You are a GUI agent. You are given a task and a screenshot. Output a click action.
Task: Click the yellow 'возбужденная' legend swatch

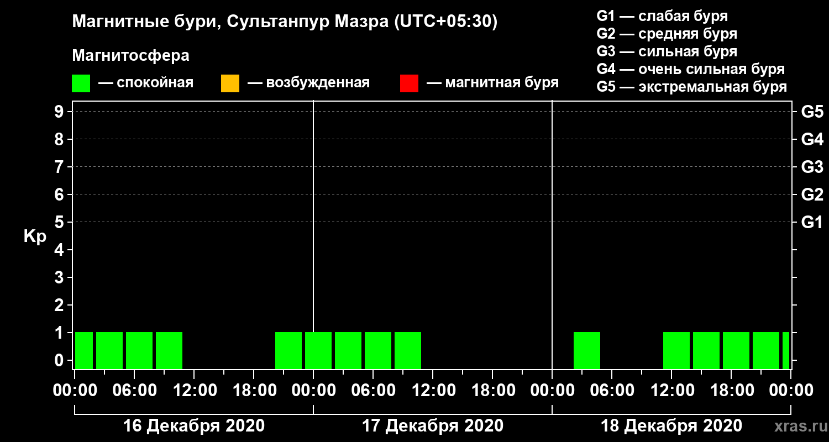[x=230, y=83]
